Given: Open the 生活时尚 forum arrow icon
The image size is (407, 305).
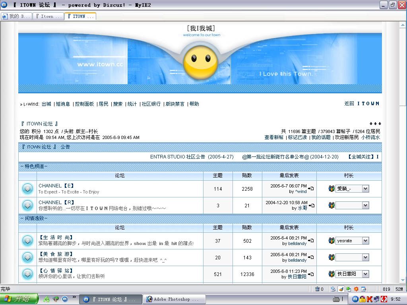Looking at the screenshot, I should (27, 241).
